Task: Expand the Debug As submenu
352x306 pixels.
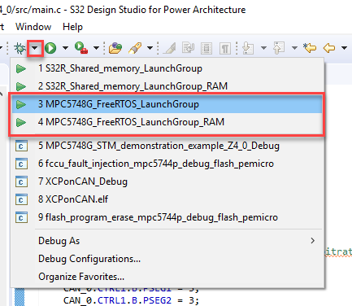Action: tap(167, 241)
